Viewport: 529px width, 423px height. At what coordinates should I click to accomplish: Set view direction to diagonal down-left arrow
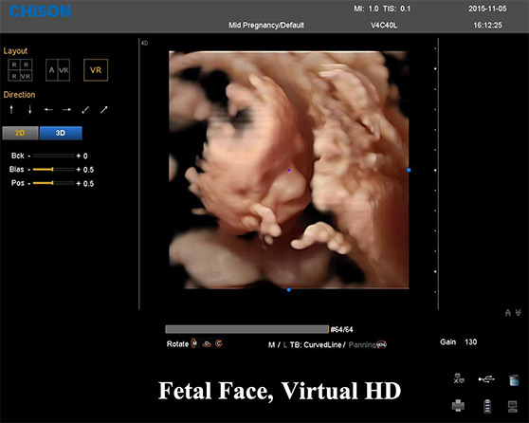click(85, 110)
